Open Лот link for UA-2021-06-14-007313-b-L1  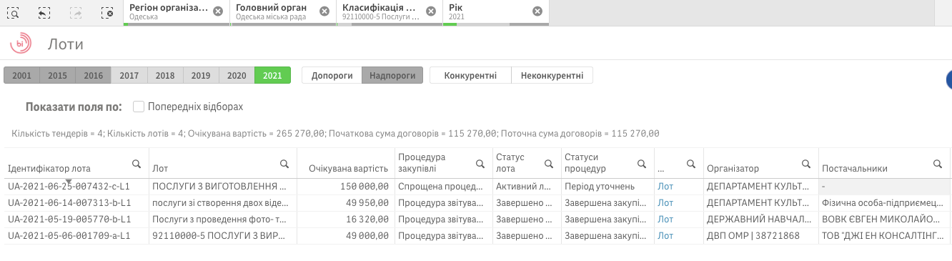click(x=665, y=202)
